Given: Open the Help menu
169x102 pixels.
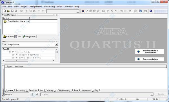Looking at the screenshot, I should coord(77,6).
